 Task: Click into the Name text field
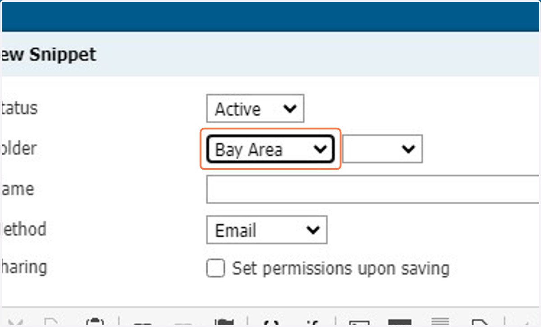373,189
